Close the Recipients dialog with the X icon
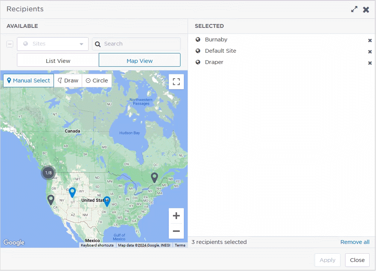This screenshot has height=271, width=376. 366,9
